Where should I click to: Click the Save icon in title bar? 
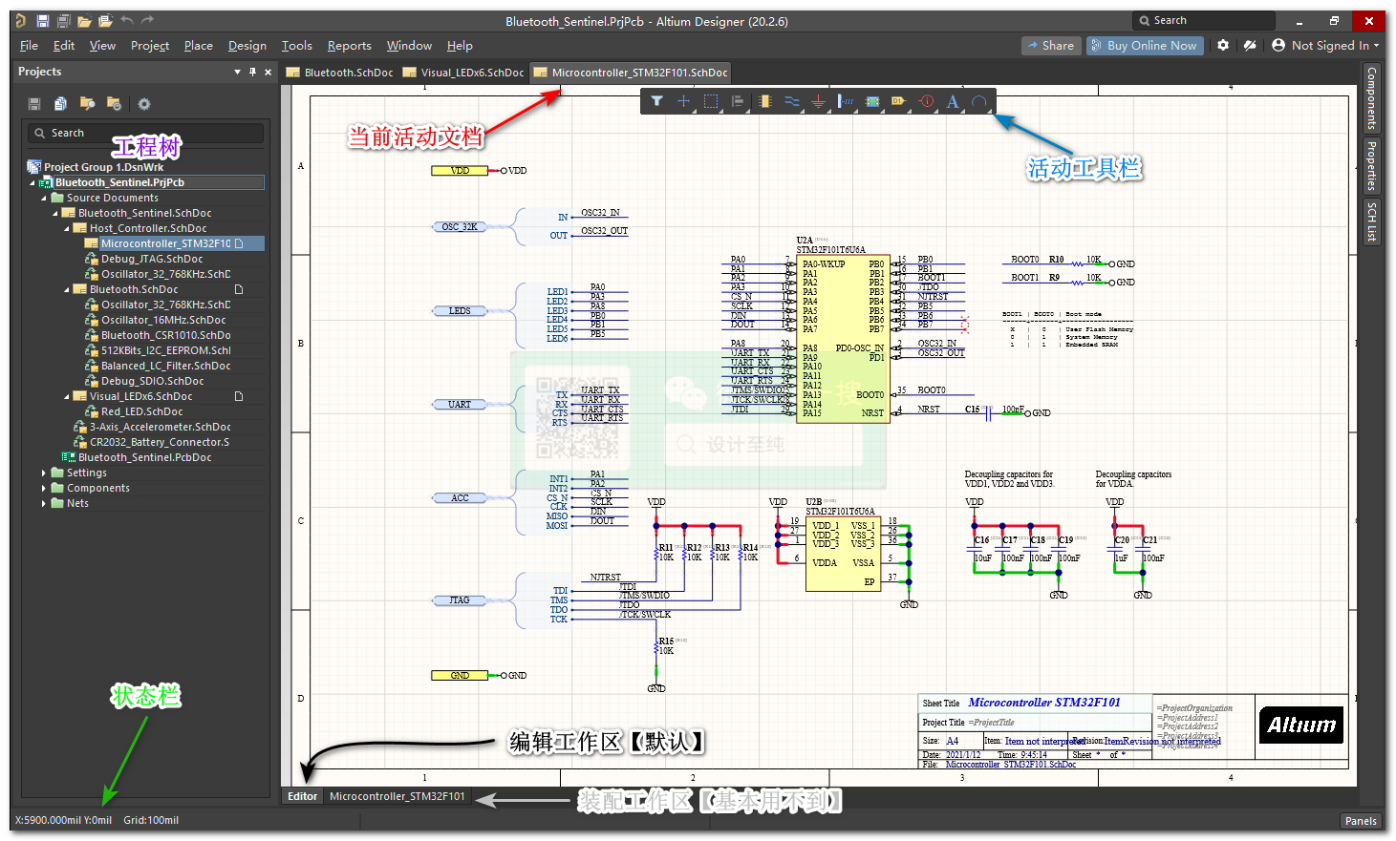(43, 21)
